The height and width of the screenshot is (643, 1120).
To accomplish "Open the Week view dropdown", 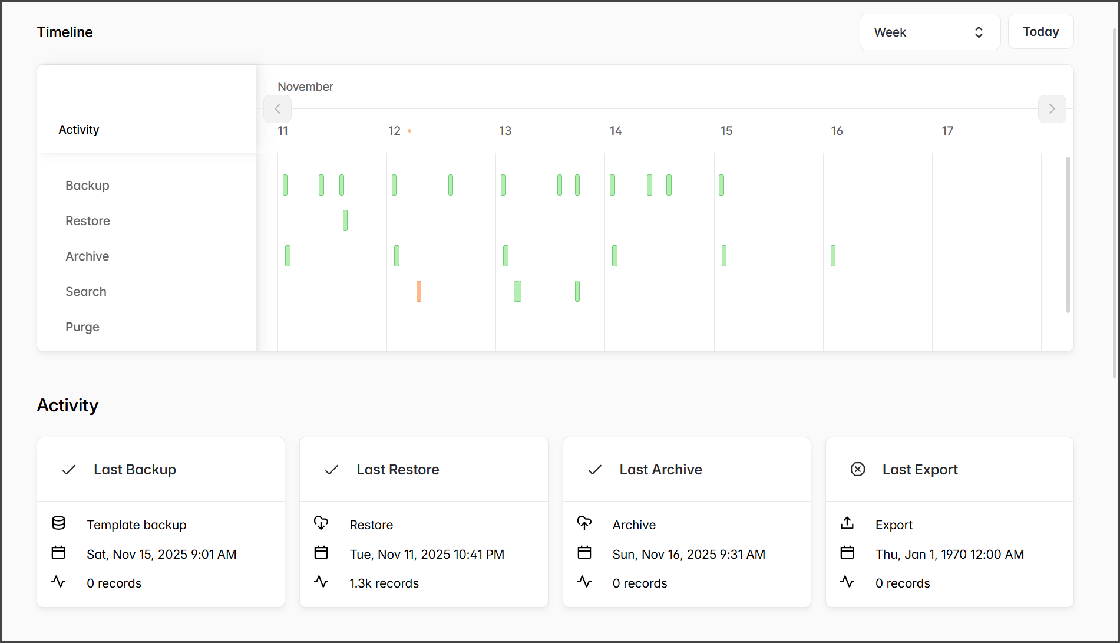I will coord(929,32).
